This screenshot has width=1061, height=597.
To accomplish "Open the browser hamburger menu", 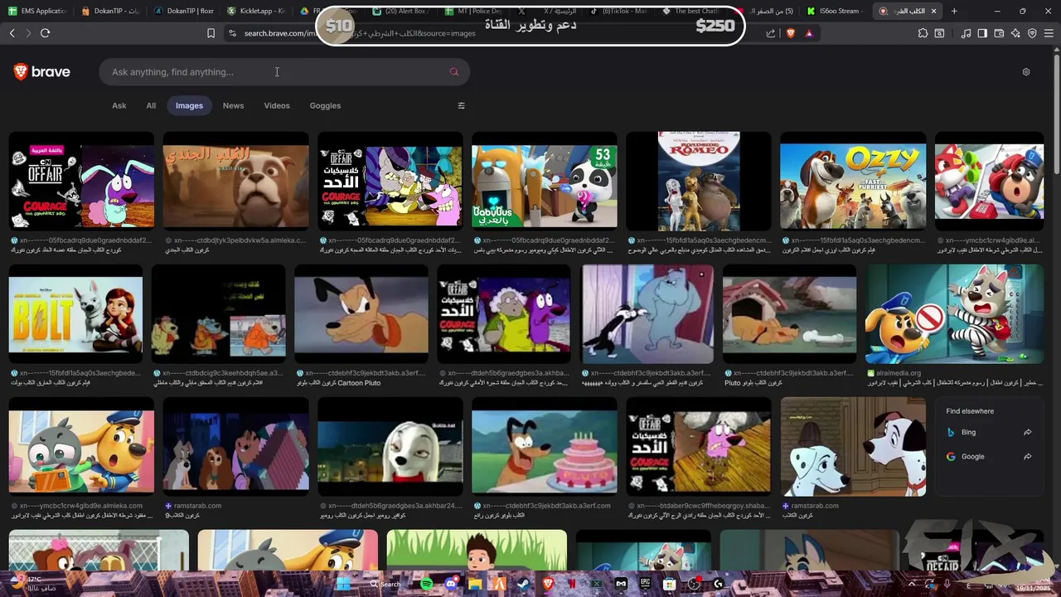I will click(1049, 33).
